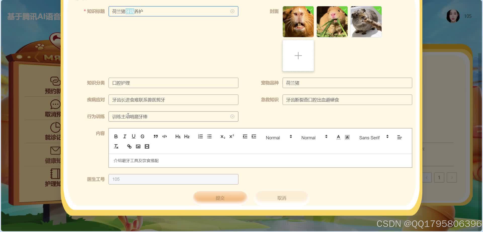Open the 预约 sidebar menu item

point(53,85)
